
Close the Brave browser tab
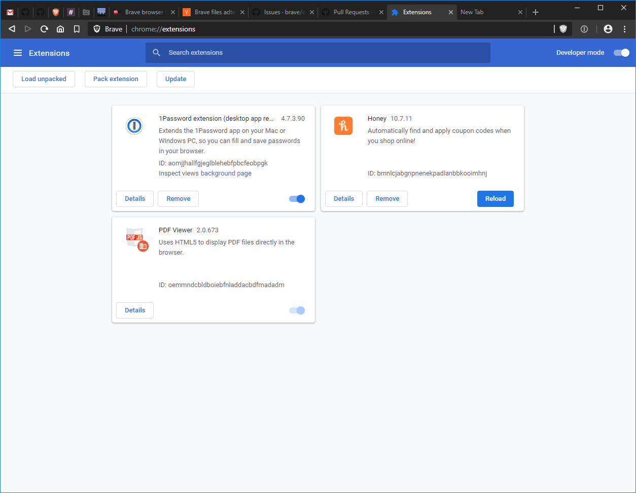click(172, 12)
